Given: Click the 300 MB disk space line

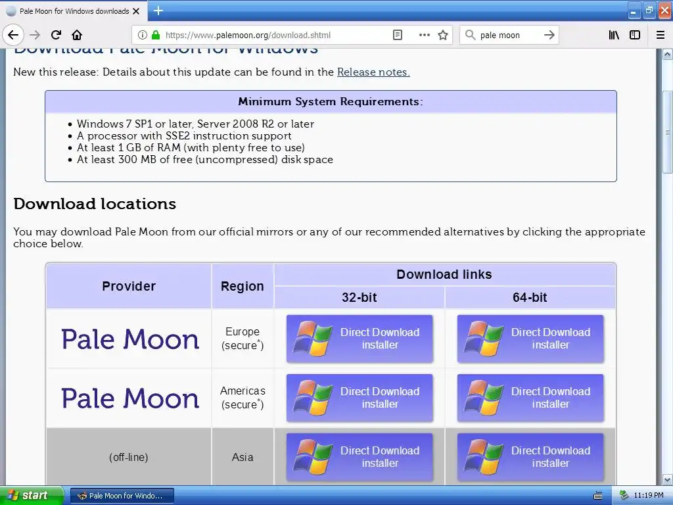Looking at the screenshot, I should coord(205,160).
